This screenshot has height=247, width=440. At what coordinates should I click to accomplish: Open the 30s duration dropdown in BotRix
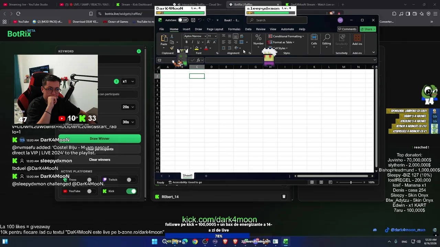pos(129,122)
